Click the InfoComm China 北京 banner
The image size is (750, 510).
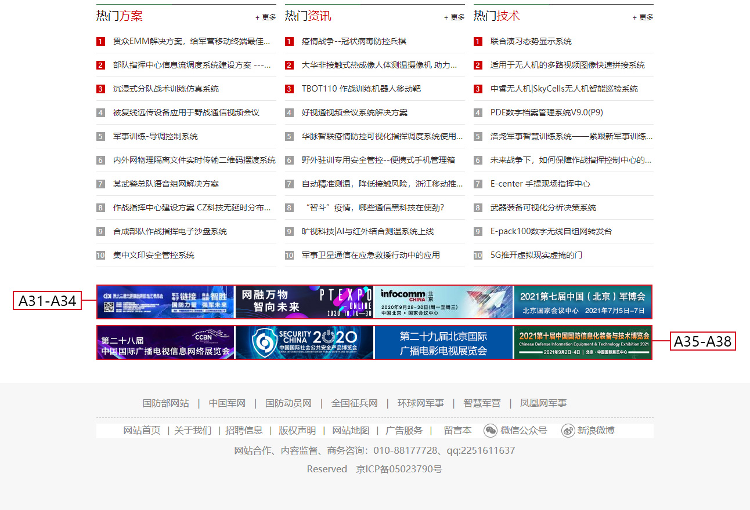[443, 302]
